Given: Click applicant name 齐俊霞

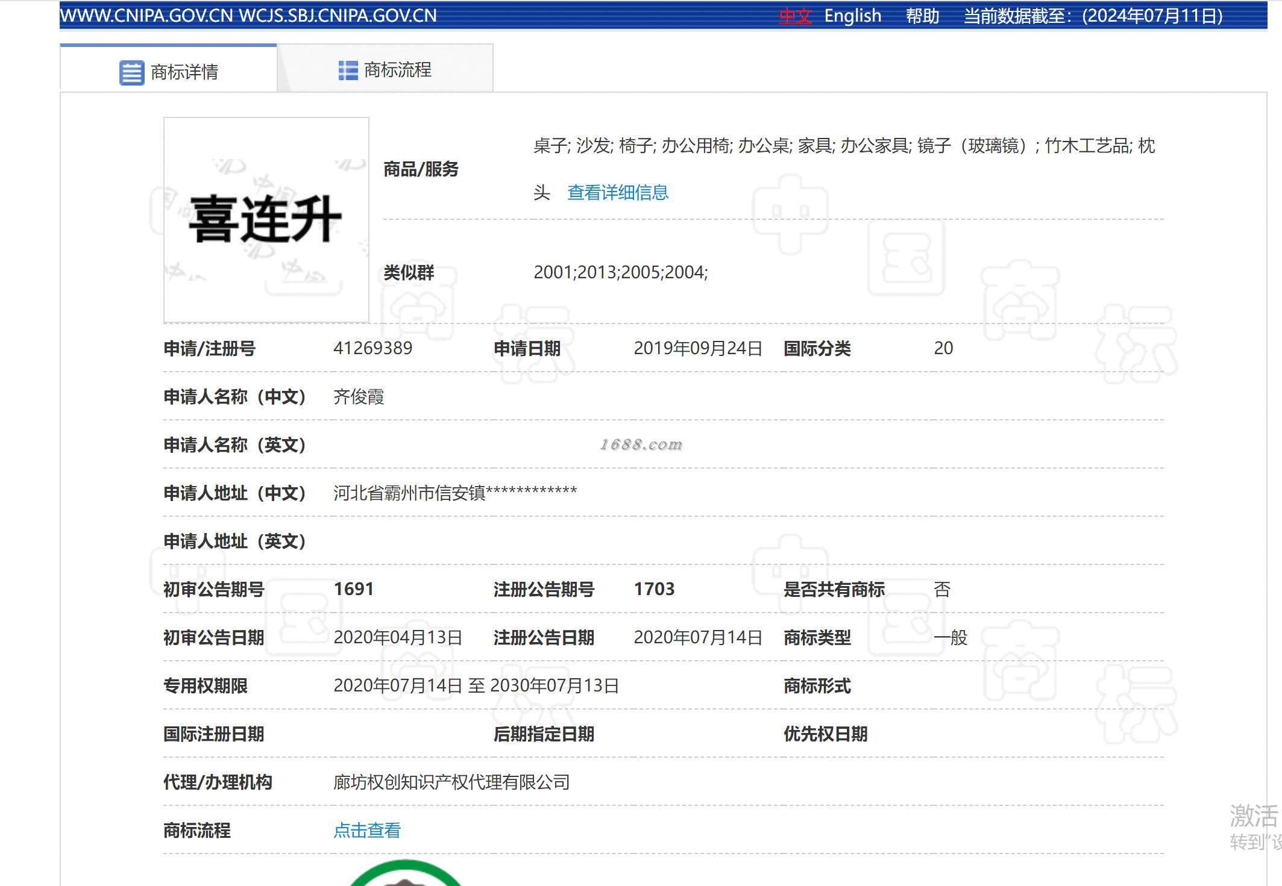Looking at the screenshot, I should tap(359, 397).
